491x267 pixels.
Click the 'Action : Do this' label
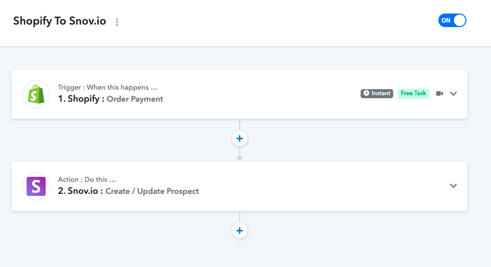click(x=87, y=180)
